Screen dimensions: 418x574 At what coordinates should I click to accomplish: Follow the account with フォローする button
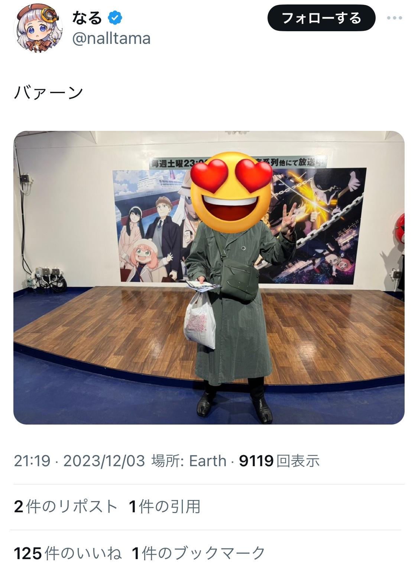click(x=321, y=18)
